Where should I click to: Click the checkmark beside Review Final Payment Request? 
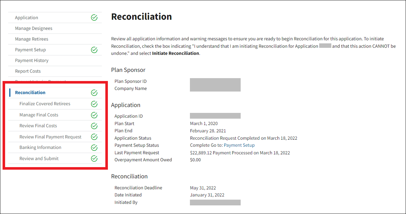tap(94, 137)
